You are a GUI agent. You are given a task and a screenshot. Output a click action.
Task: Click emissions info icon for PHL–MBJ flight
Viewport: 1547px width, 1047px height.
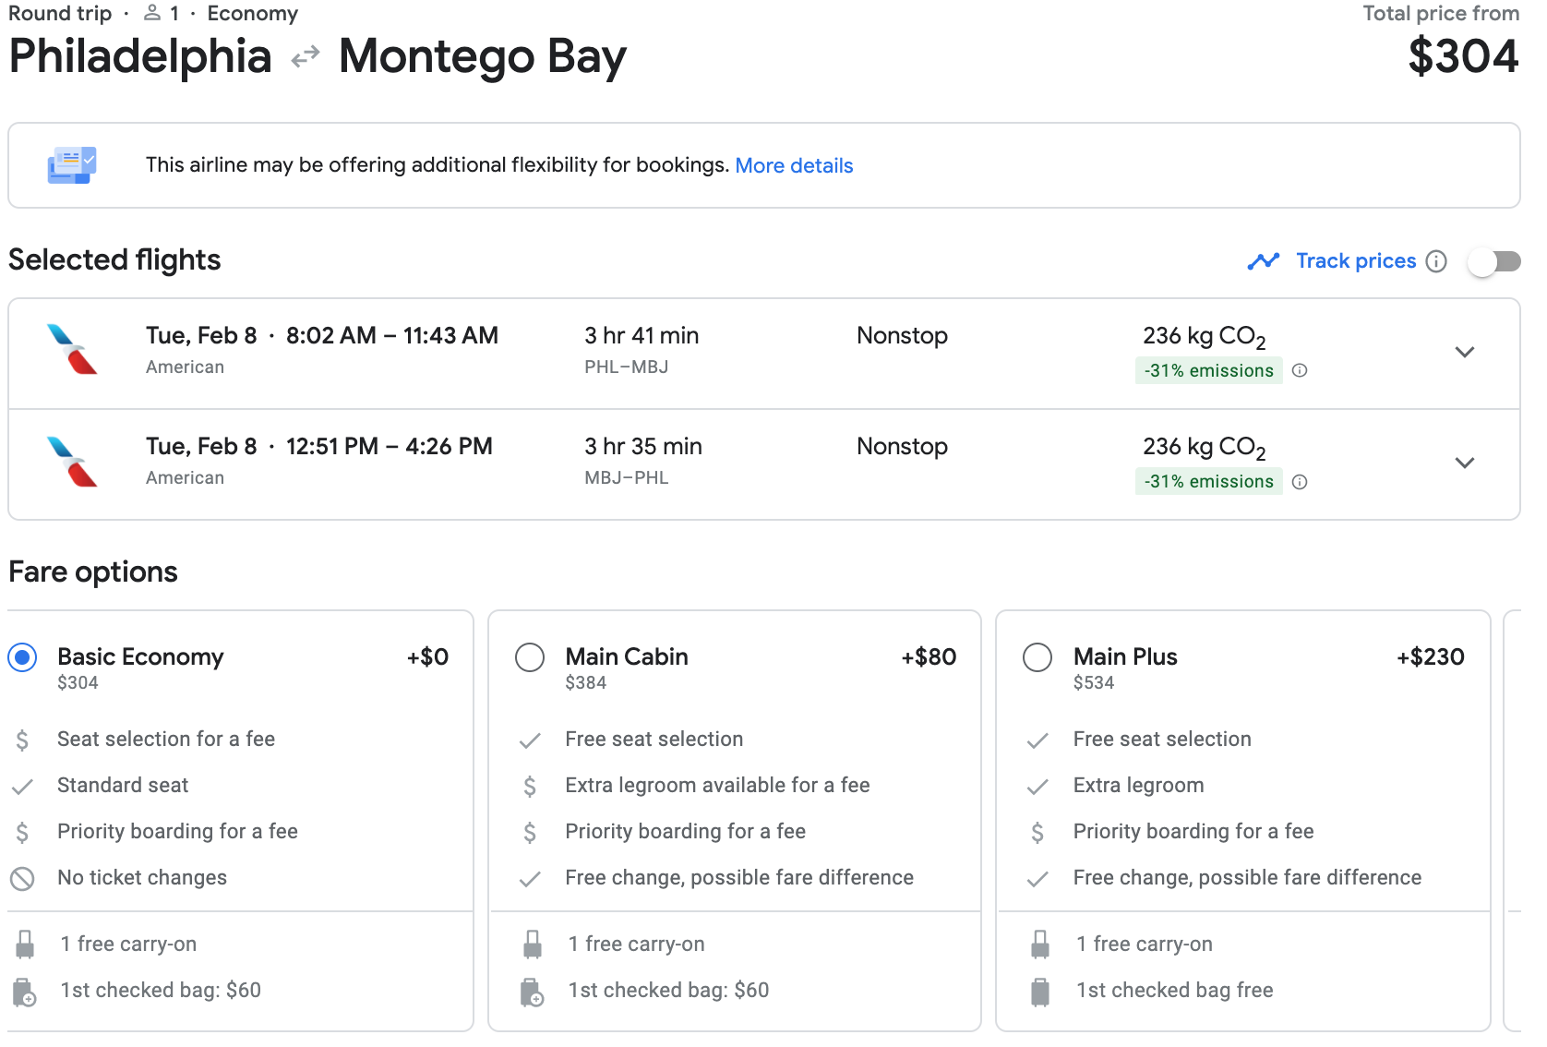pyautogui.click(x=1300, y=370)
